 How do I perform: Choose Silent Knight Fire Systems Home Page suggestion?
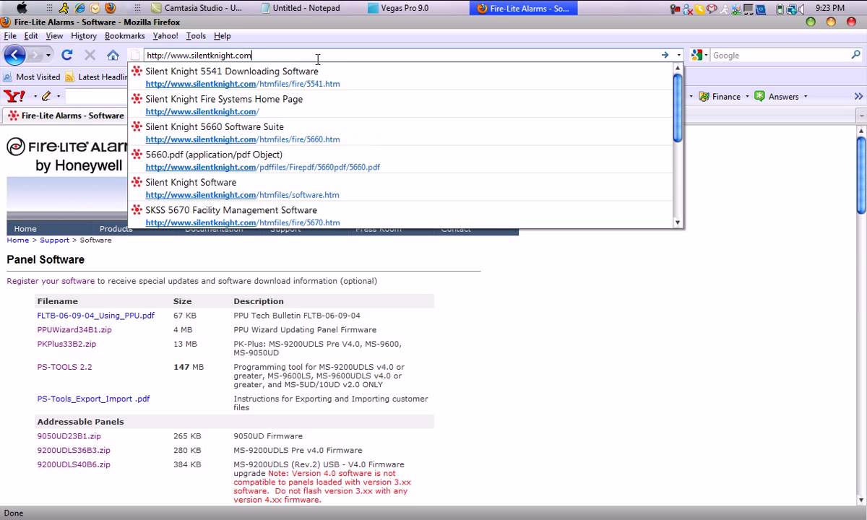pyautogui.click(x=401, y=105)
